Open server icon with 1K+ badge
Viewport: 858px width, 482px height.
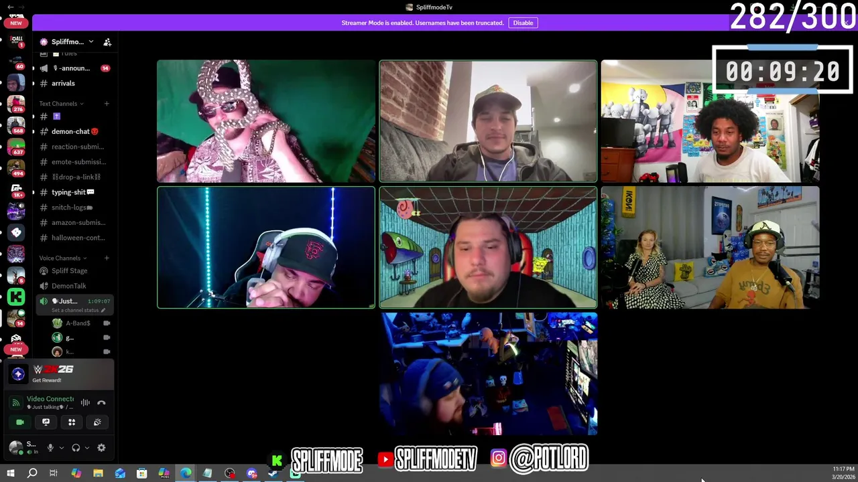click(16, 189)
